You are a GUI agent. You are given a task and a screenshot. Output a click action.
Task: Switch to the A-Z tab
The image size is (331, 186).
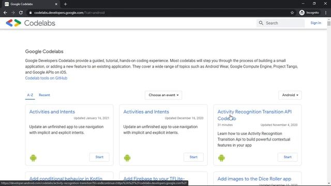pos(30,95)
